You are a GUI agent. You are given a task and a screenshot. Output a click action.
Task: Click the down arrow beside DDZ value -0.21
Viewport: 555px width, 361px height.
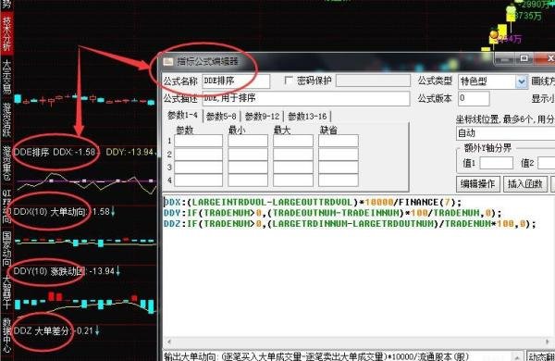point(96,330)
